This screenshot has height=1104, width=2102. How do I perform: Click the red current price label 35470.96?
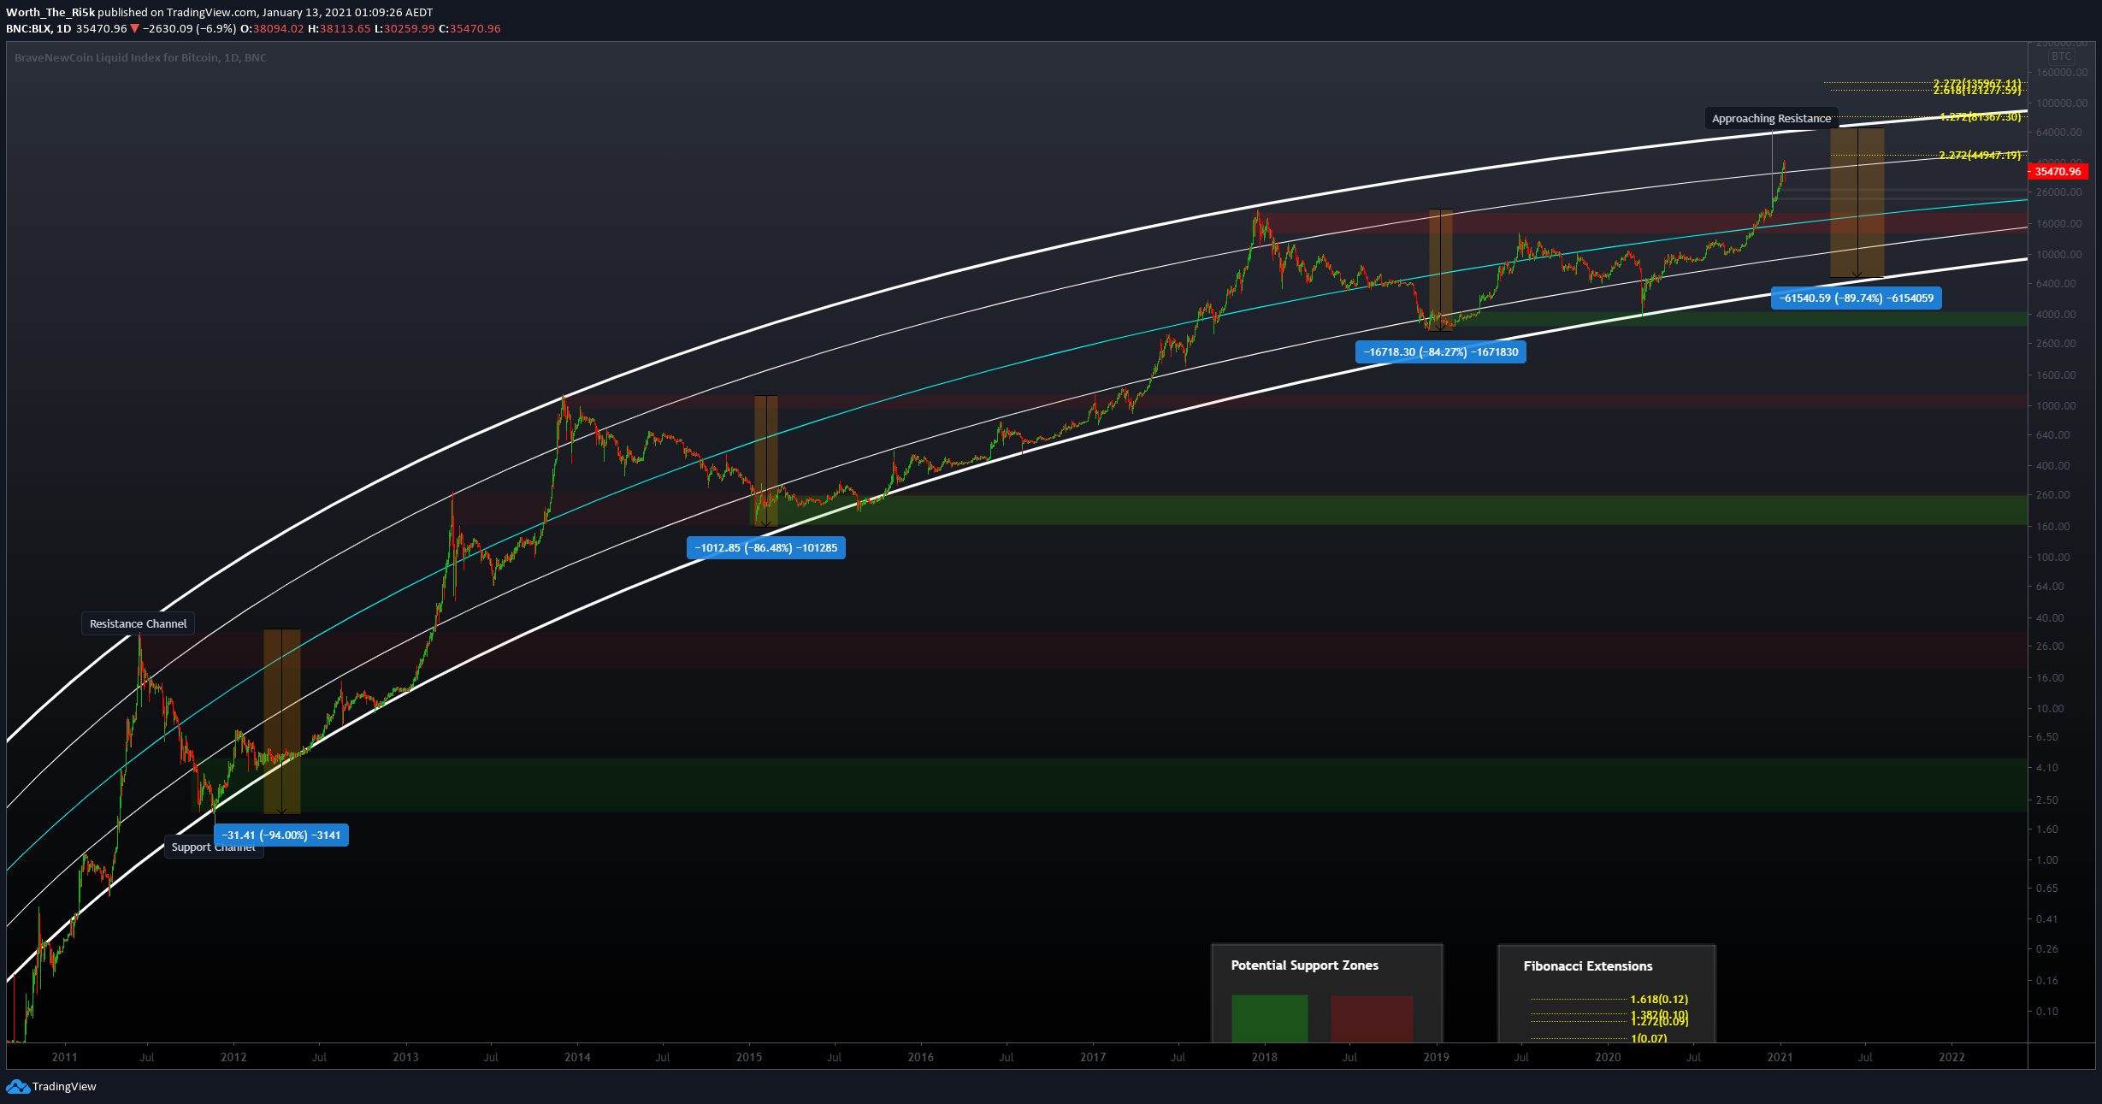click(x=2058, y=172)
